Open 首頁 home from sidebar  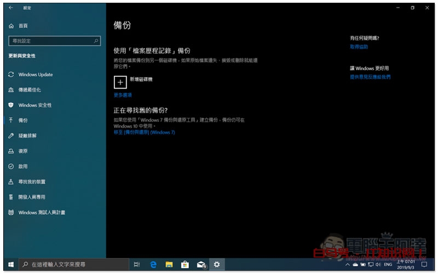point(22,26)
